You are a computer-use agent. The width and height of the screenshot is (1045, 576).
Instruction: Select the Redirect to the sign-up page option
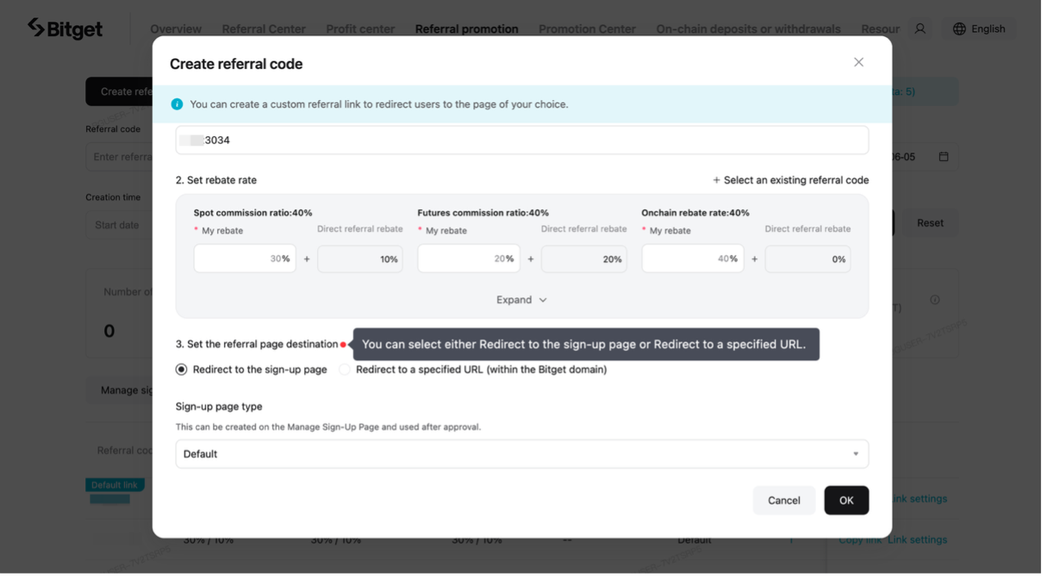click(x=180, y=369)
